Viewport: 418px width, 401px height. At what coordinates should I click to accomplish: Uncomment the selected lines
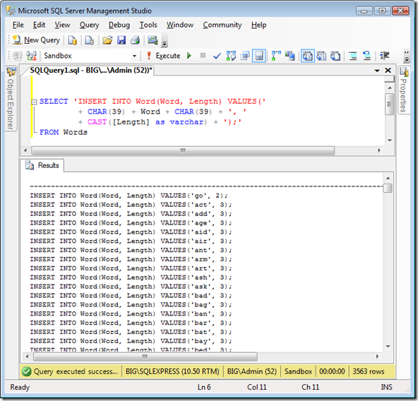pyautogui.click(x=367, y=56)
